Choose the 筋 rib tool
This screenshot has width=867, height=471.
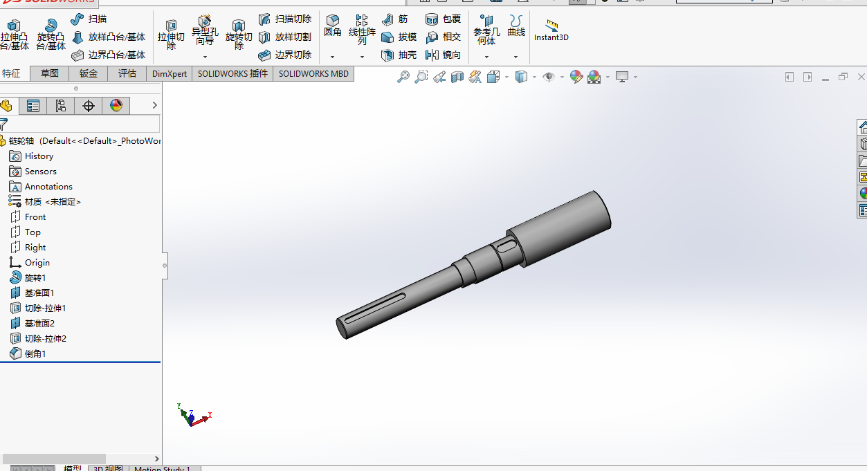[x=394, y=19]
